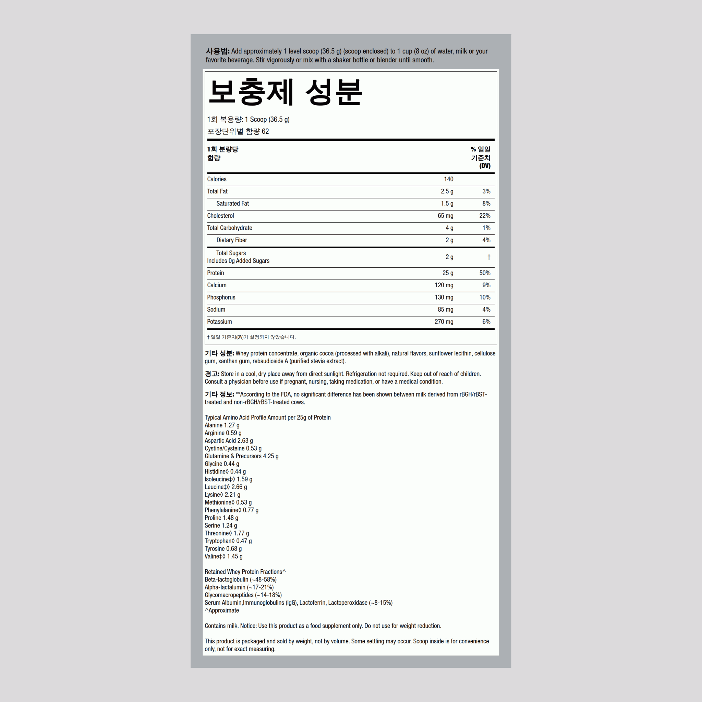
Task: Click 'Glutamine & Precursors 4.25 g' line
Action: click(242, 456)
